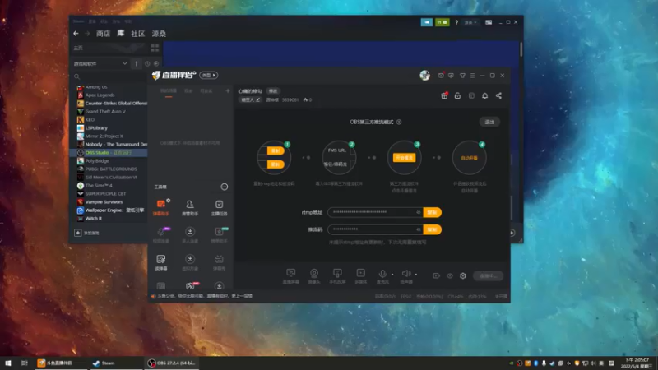Click the microphone icon in the bottom bar
Screen dimensions: 658x370
tap(382, 275)
